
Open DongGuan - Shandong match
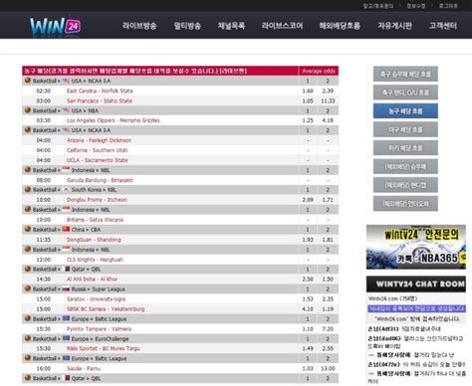pos(94,240)
